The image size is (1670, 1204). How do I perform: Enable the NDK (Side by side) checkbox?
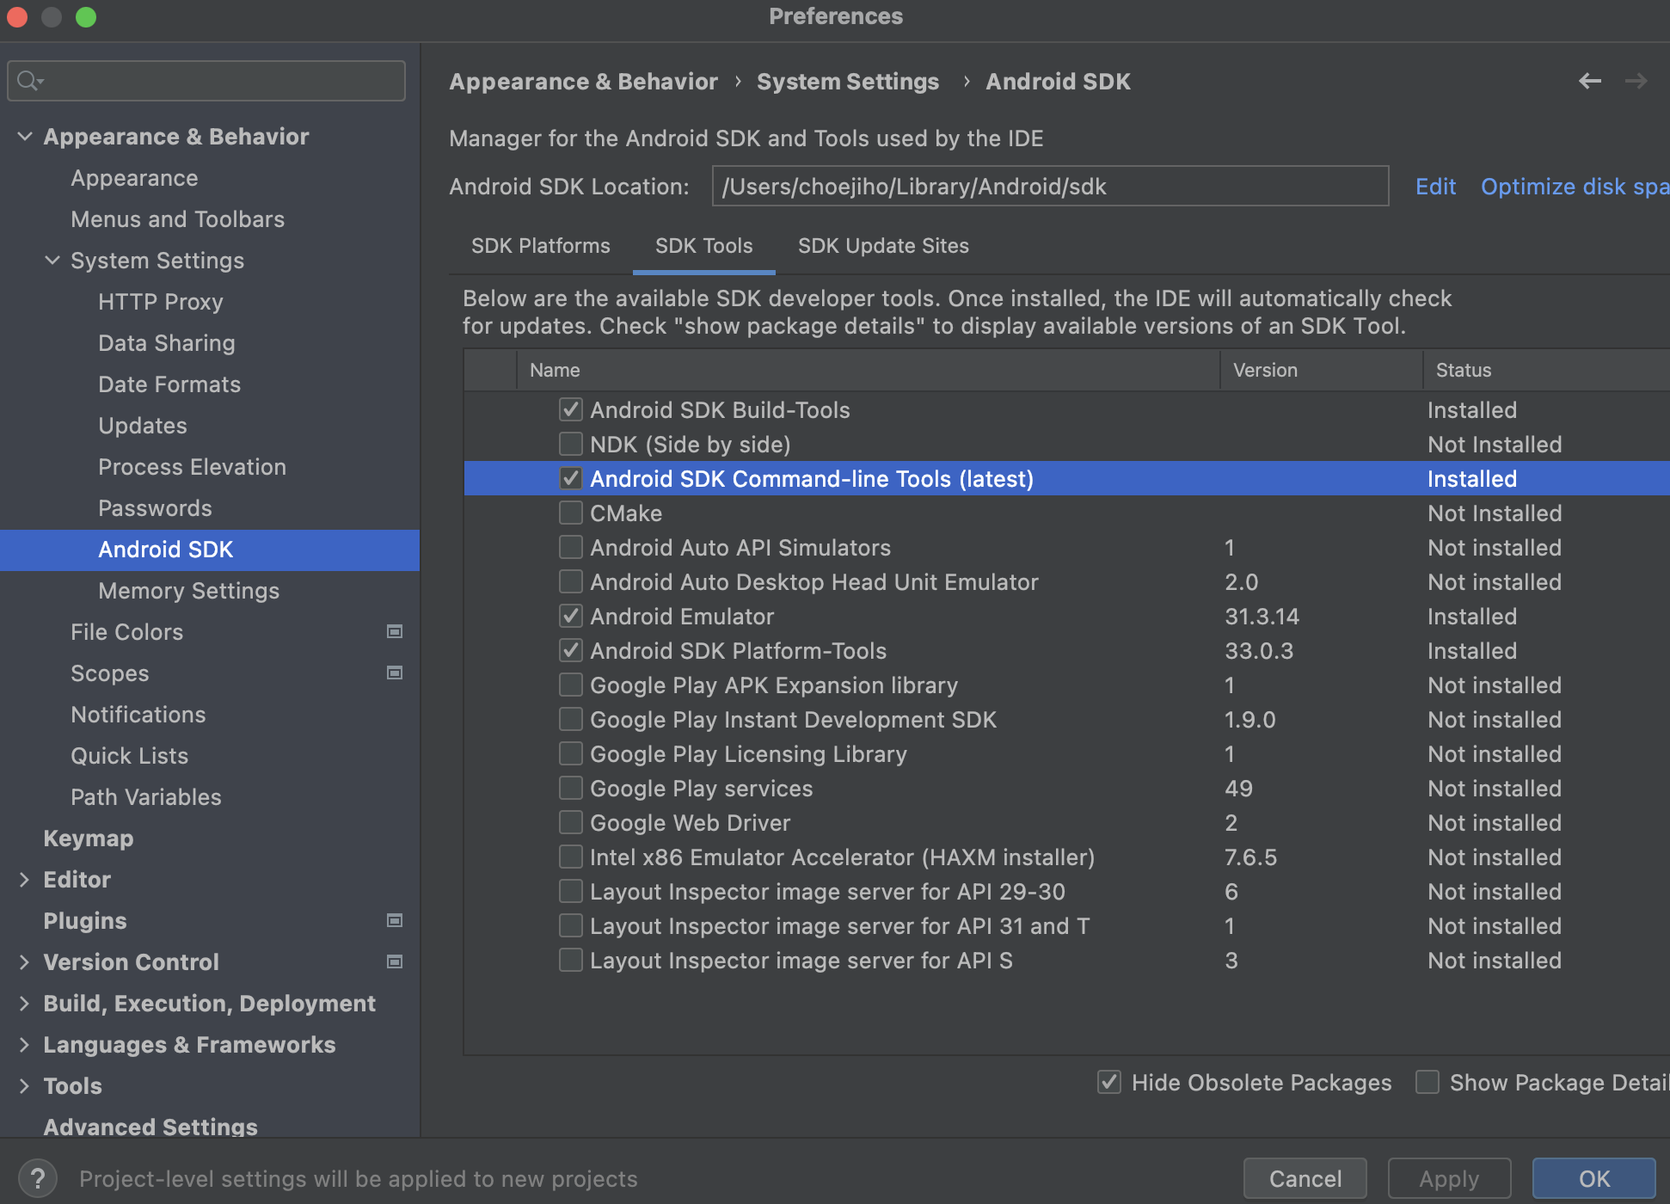pos(570,445)
